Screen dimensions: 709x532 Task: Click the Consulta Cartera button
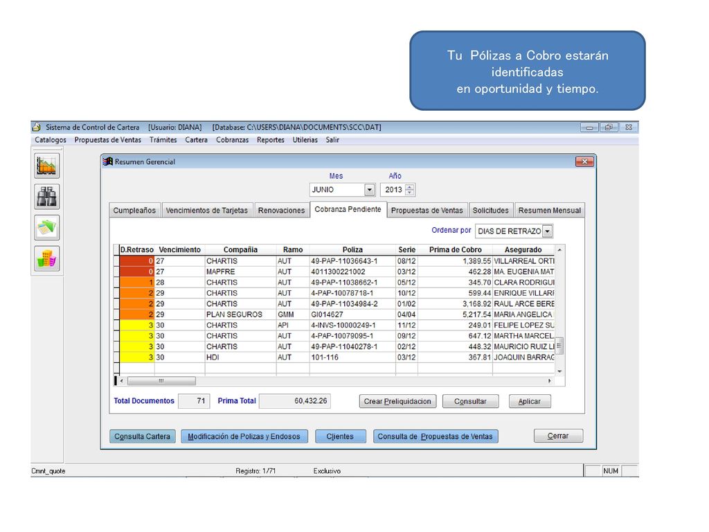click(x=143, y=436)
